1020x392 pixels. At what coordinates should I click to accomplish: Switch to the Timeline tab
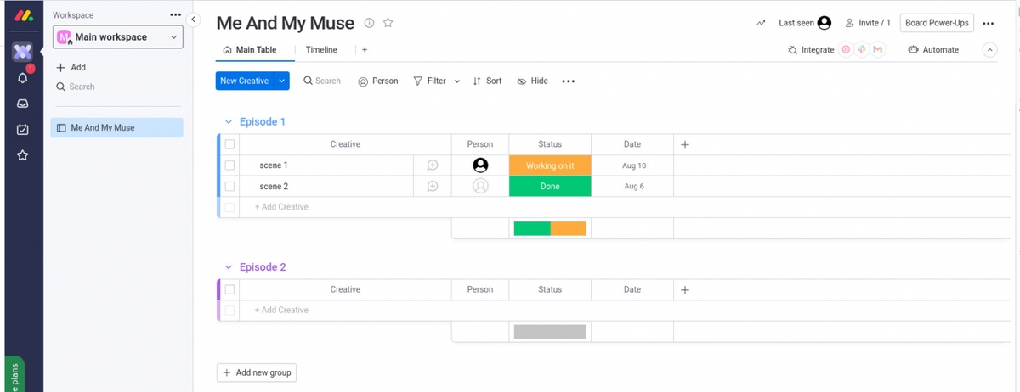[x=321, y=50]
